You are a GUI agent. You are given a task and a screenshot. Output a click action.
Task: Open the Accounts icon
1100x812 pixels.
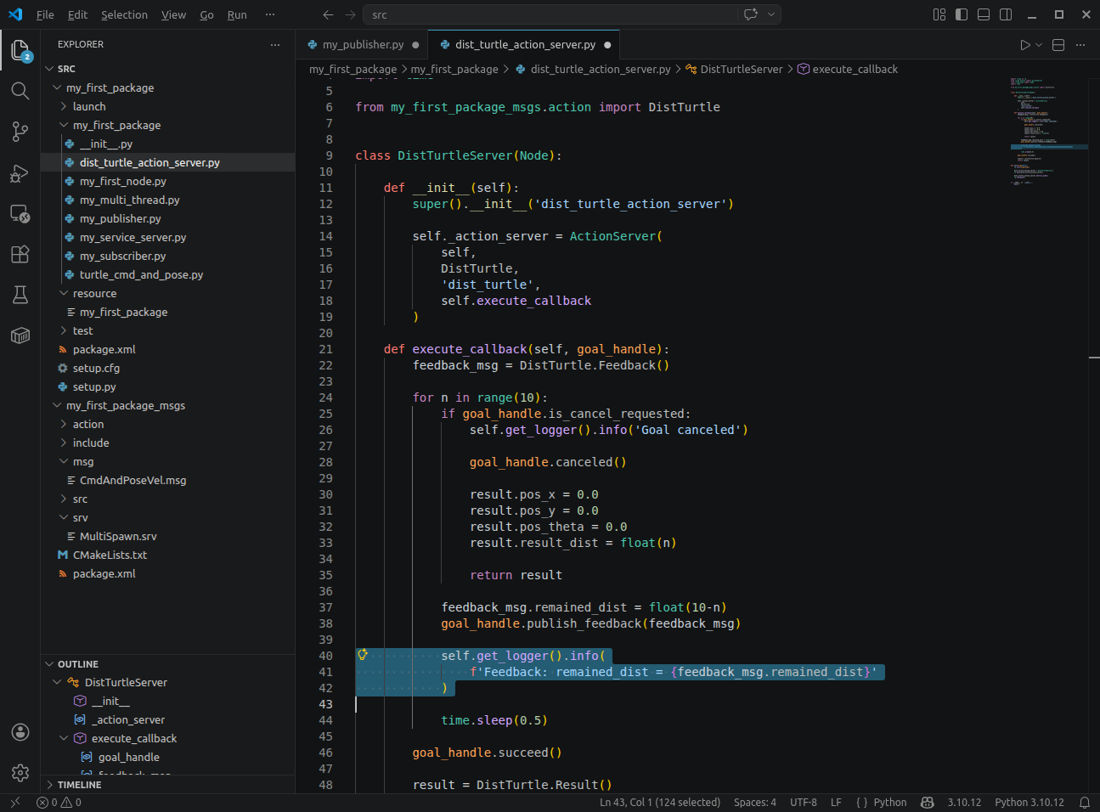[20, 732]
